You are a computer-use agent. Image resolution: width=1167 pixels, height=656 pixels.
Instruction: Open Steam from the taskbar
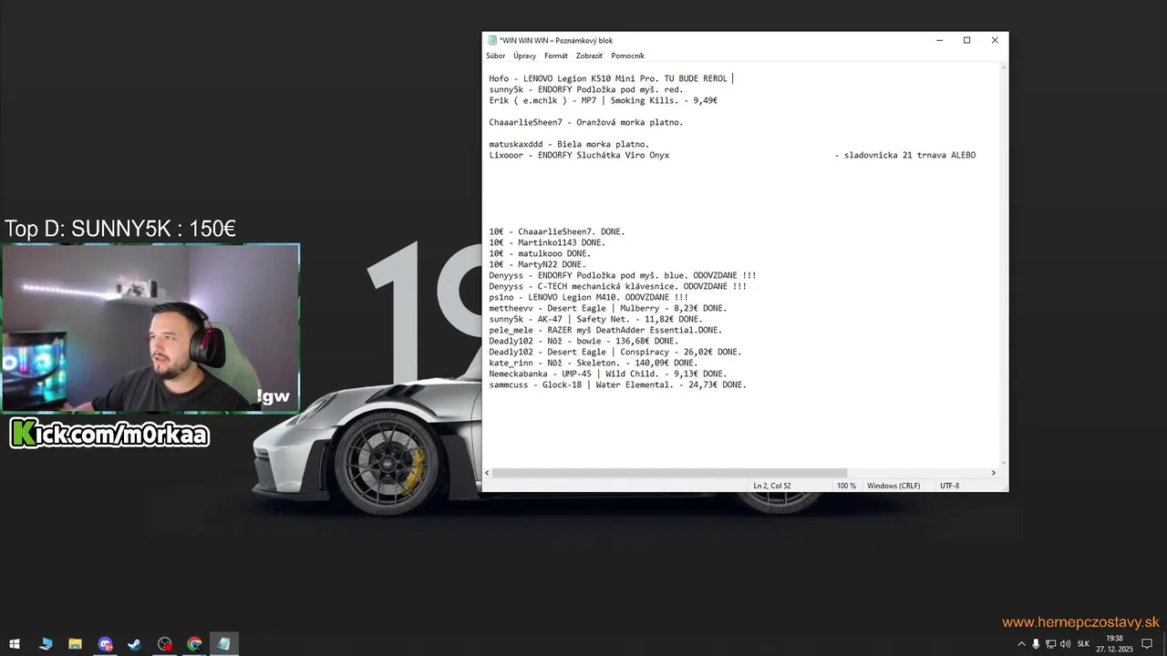[x=134, y=644]
